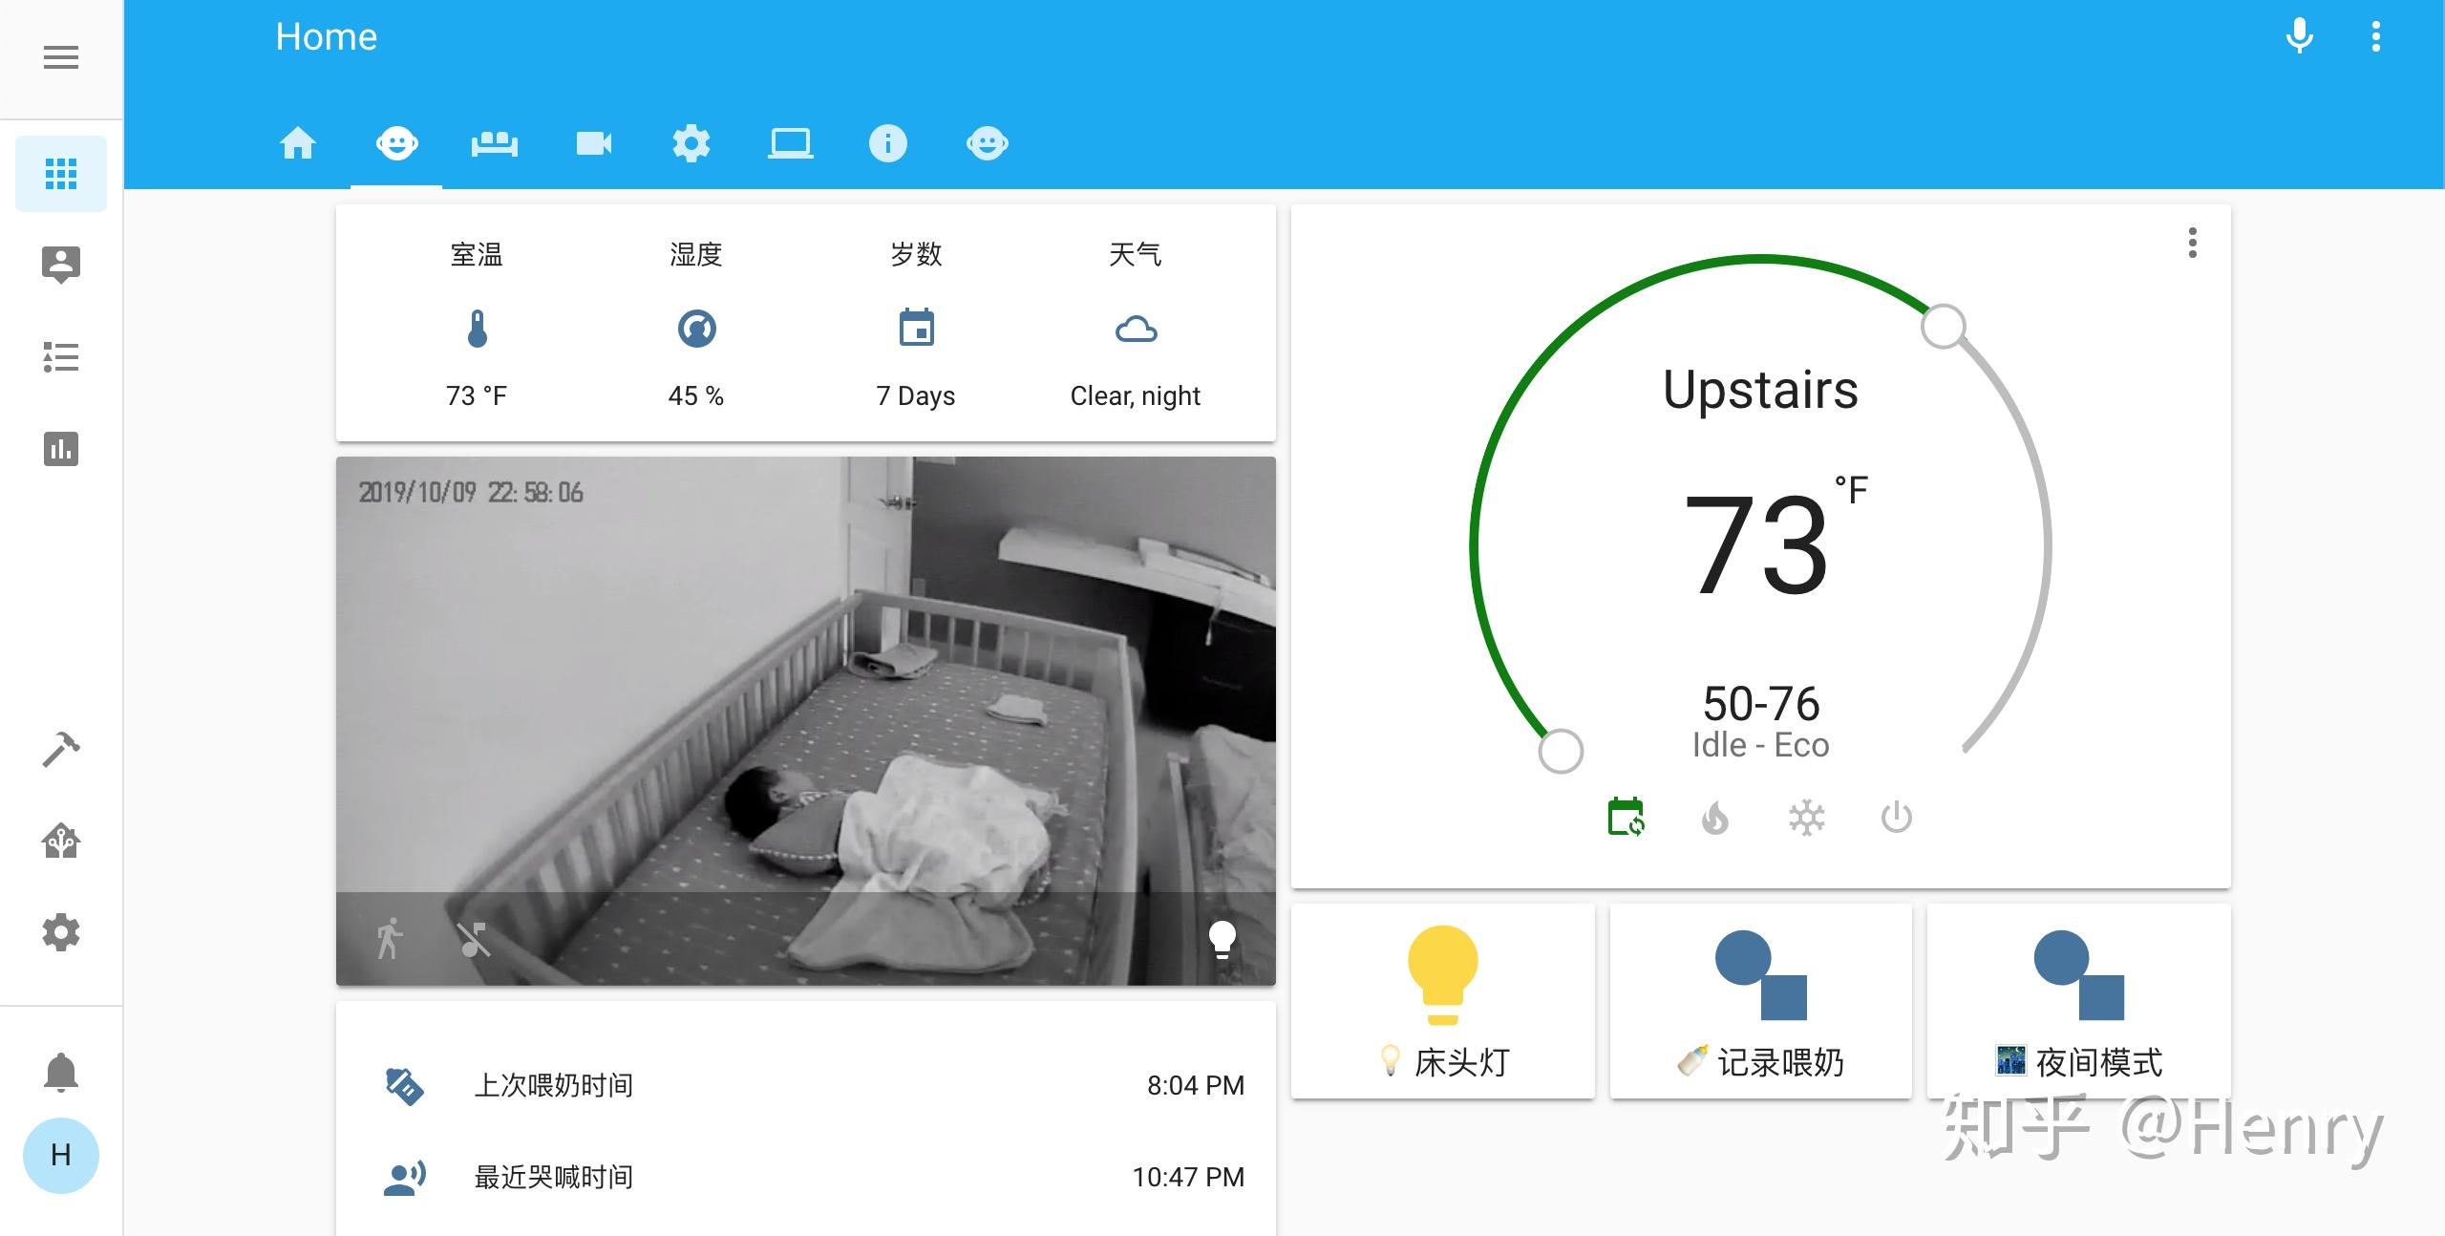The width and height of the screenshot is (2445, 1236).
Task: Open Developer Tools via the hammer icon
Action: [x=60, y=747]
